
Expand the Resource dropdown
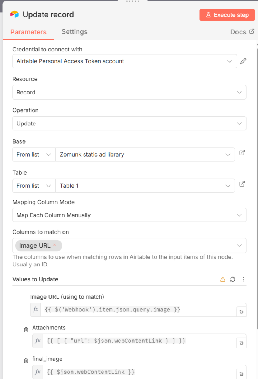(x=129, y=93)
